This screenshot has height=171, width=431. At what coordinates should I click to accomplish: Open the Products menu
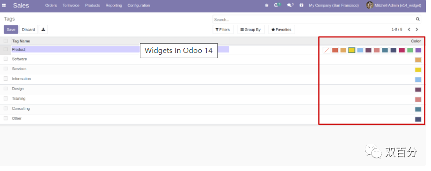coord(92,5)
